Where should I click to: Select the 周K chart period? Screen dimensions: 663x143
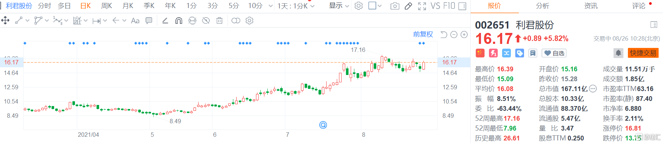[106, 6]
